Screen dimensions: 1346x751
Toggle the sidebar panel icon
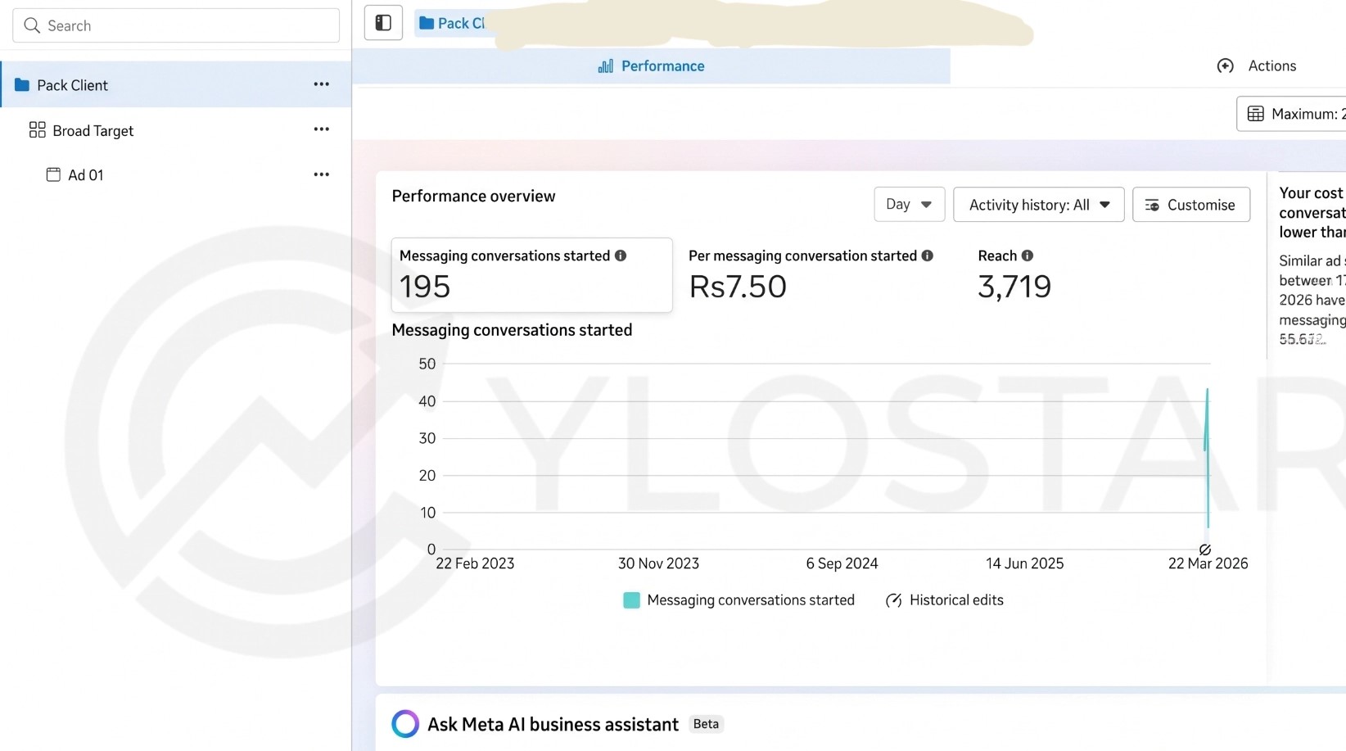point(383,23)
